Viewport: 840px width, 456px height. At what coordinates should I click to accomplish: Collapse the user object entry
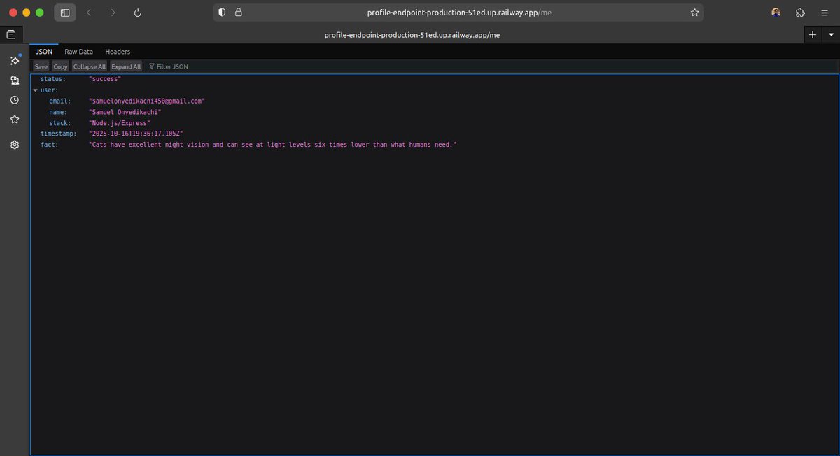pos(35,90)
